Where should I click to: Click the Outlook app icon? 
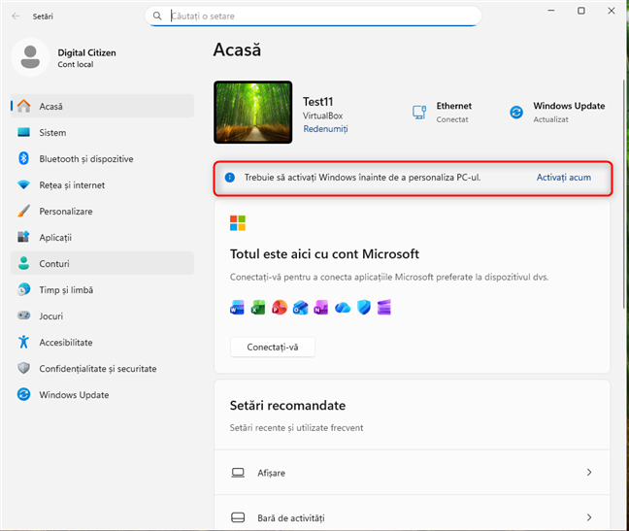(x=301, y=308)
